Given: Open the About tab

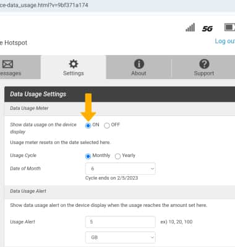Looking at the screenshot, I should (139, 67).
